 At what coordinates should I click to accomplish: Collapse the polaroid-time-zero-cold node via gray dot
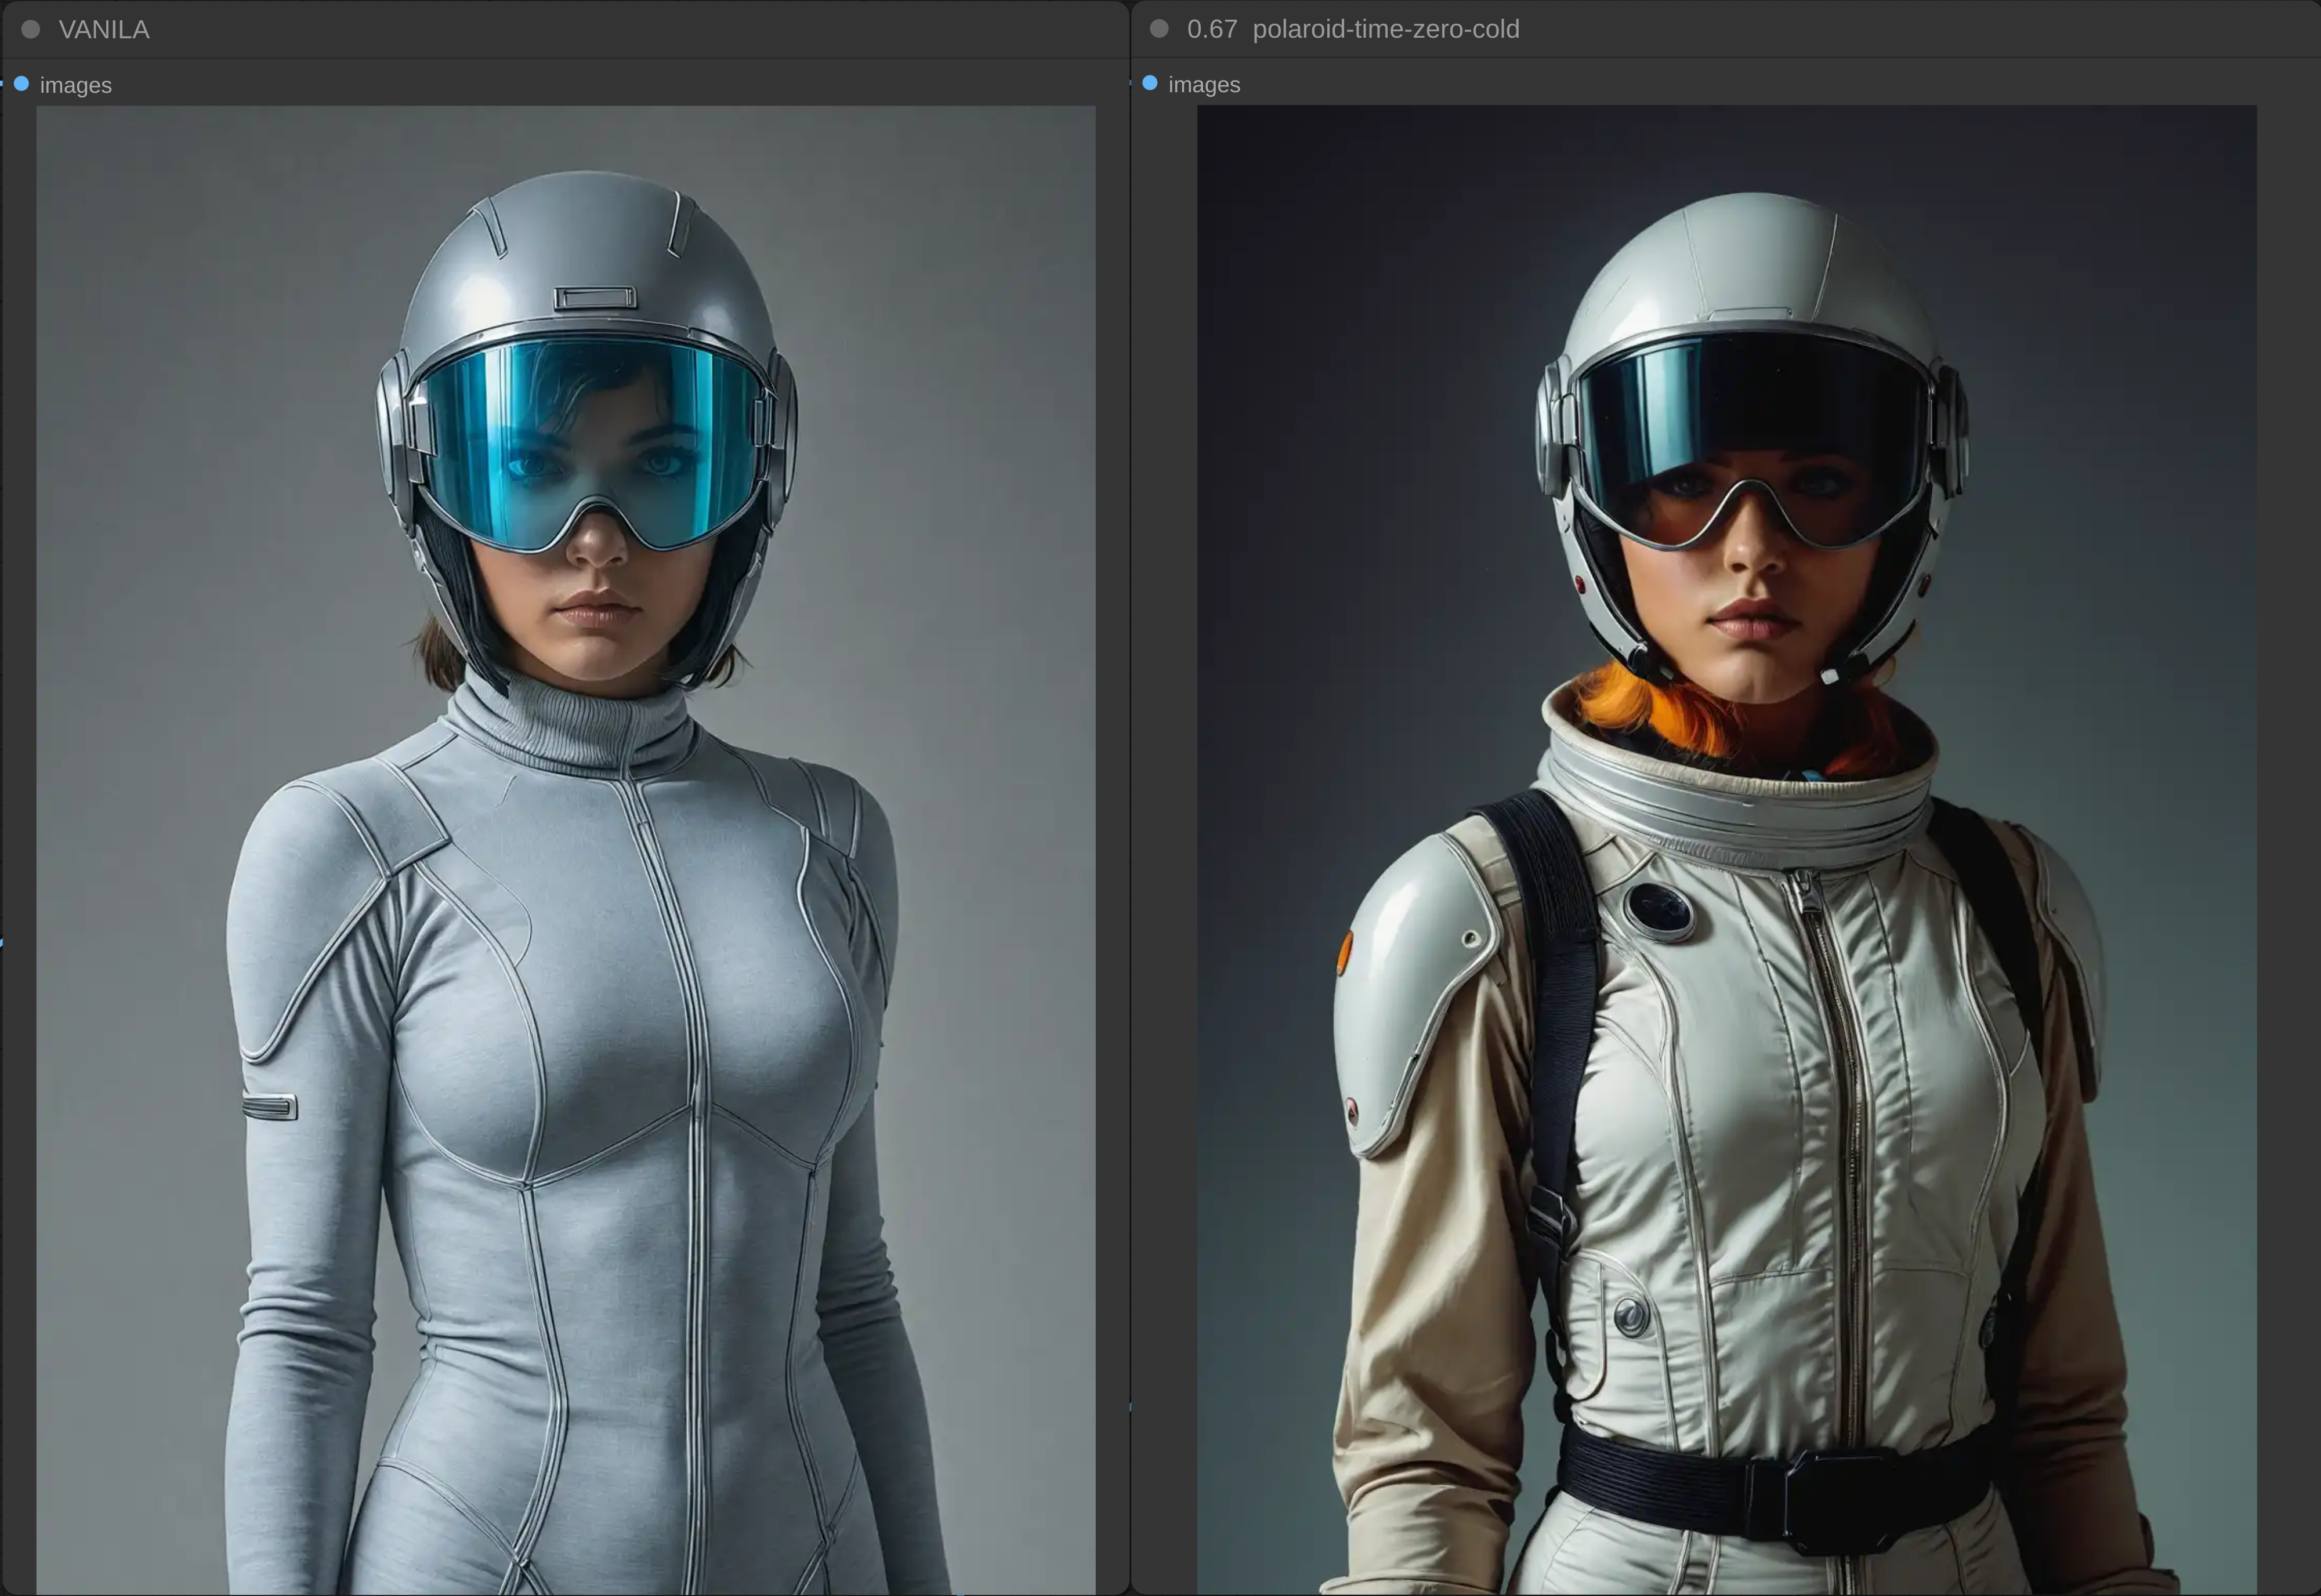coord(1159,29)
